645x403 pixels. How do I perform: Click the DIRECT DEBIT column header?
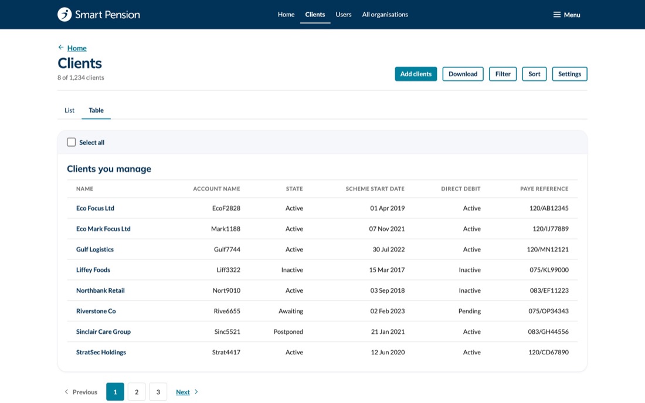point(461,189)
